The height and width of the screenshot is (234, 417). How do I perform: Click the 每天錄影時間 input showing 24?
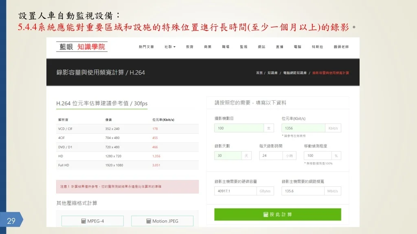tap(271, 156)
